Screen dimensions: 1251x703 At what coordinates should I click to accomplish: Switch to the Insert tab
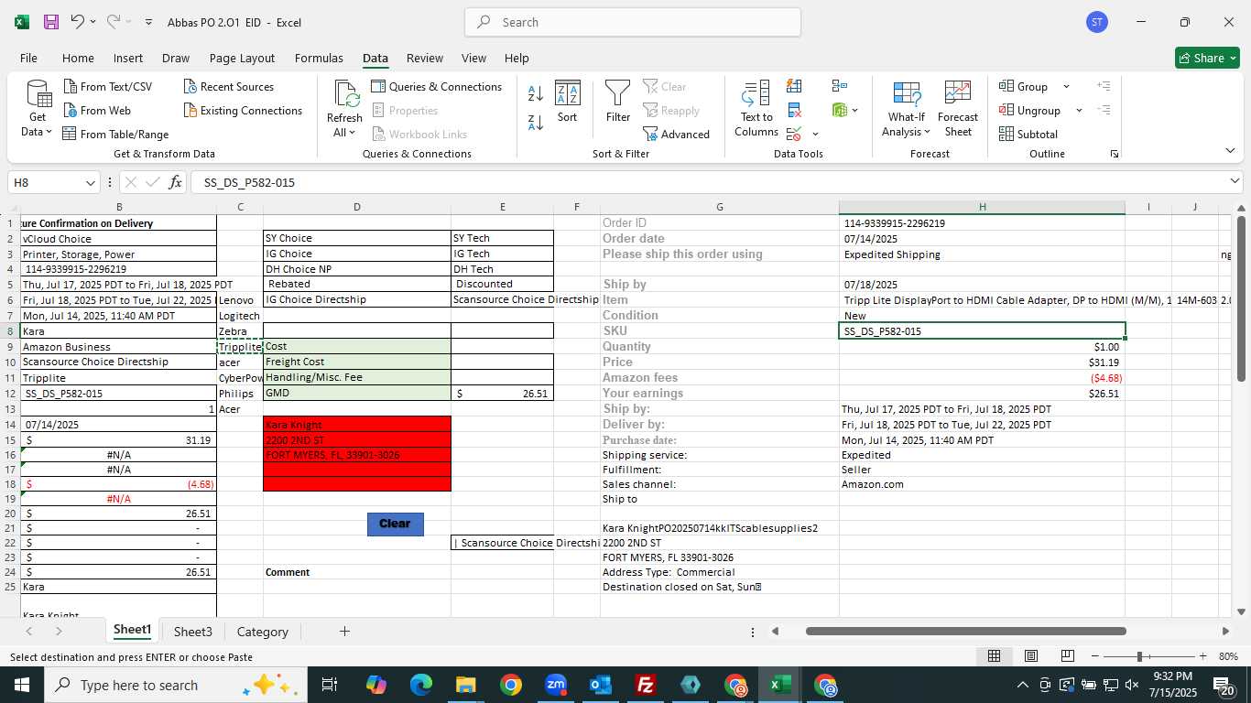[x=128, y=58]
